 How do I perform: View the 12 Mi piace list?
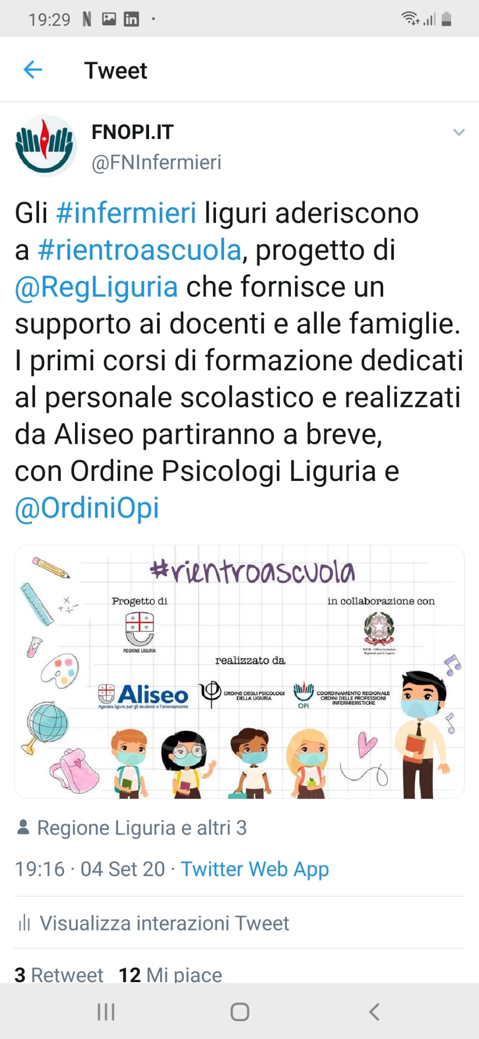170,975
